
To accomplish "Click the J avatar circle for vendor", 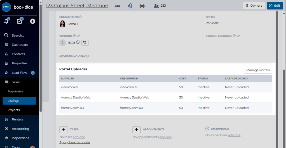I will (x=62, y=43).
